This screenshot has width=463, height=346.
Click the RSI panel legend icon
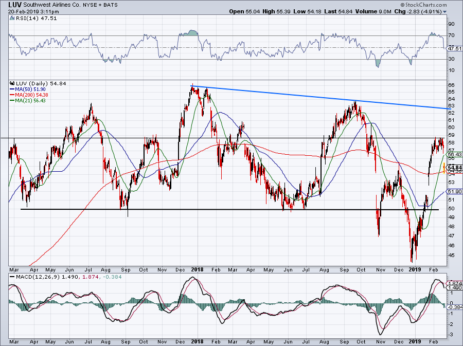coord(12,19)
